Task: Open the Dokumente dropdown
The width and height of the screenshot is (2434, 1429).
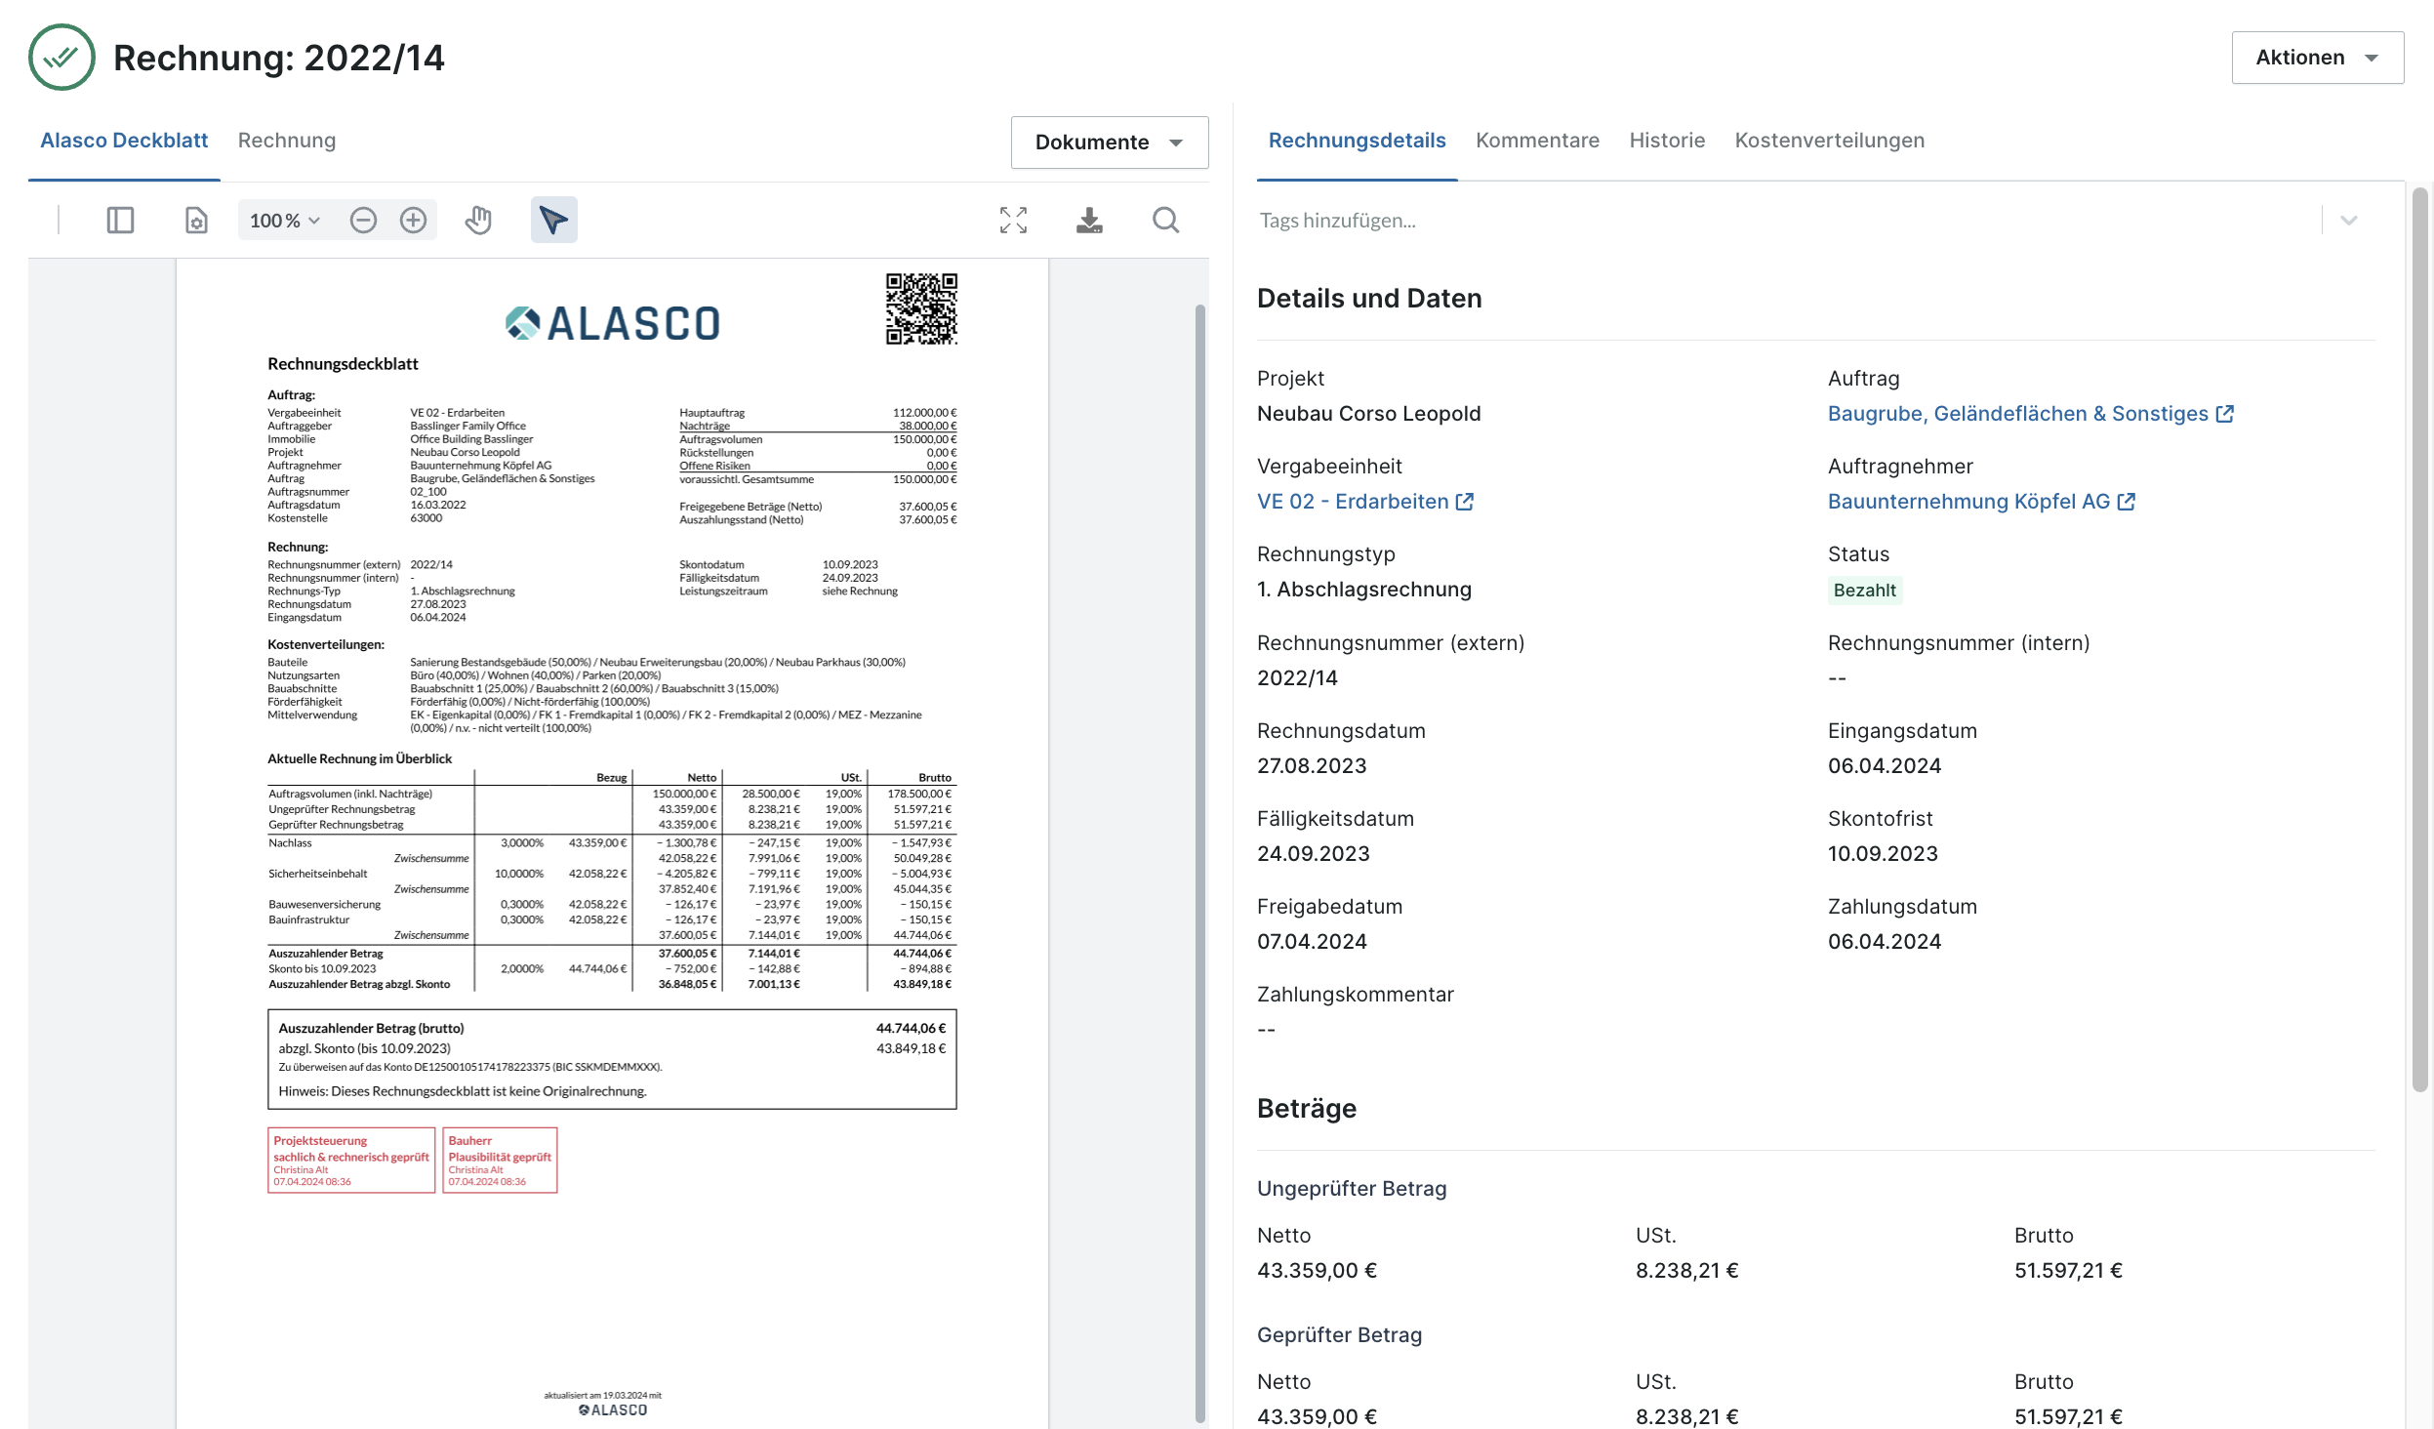Action: [x=1110, y=143]
